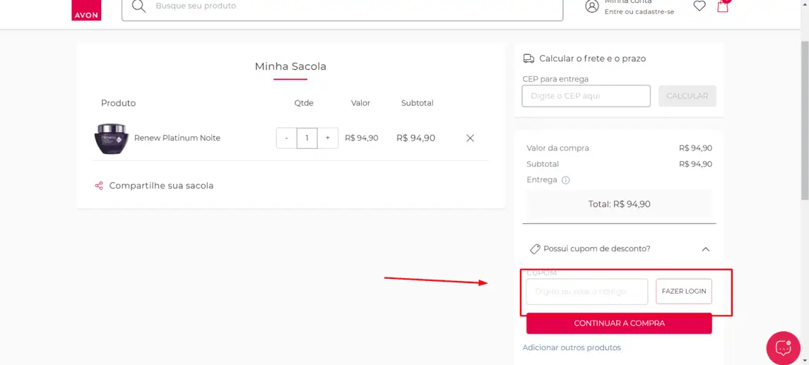809x365 pixels.
Task: Remove Renew Platinum Noite from bag
Action: [470, 138]
